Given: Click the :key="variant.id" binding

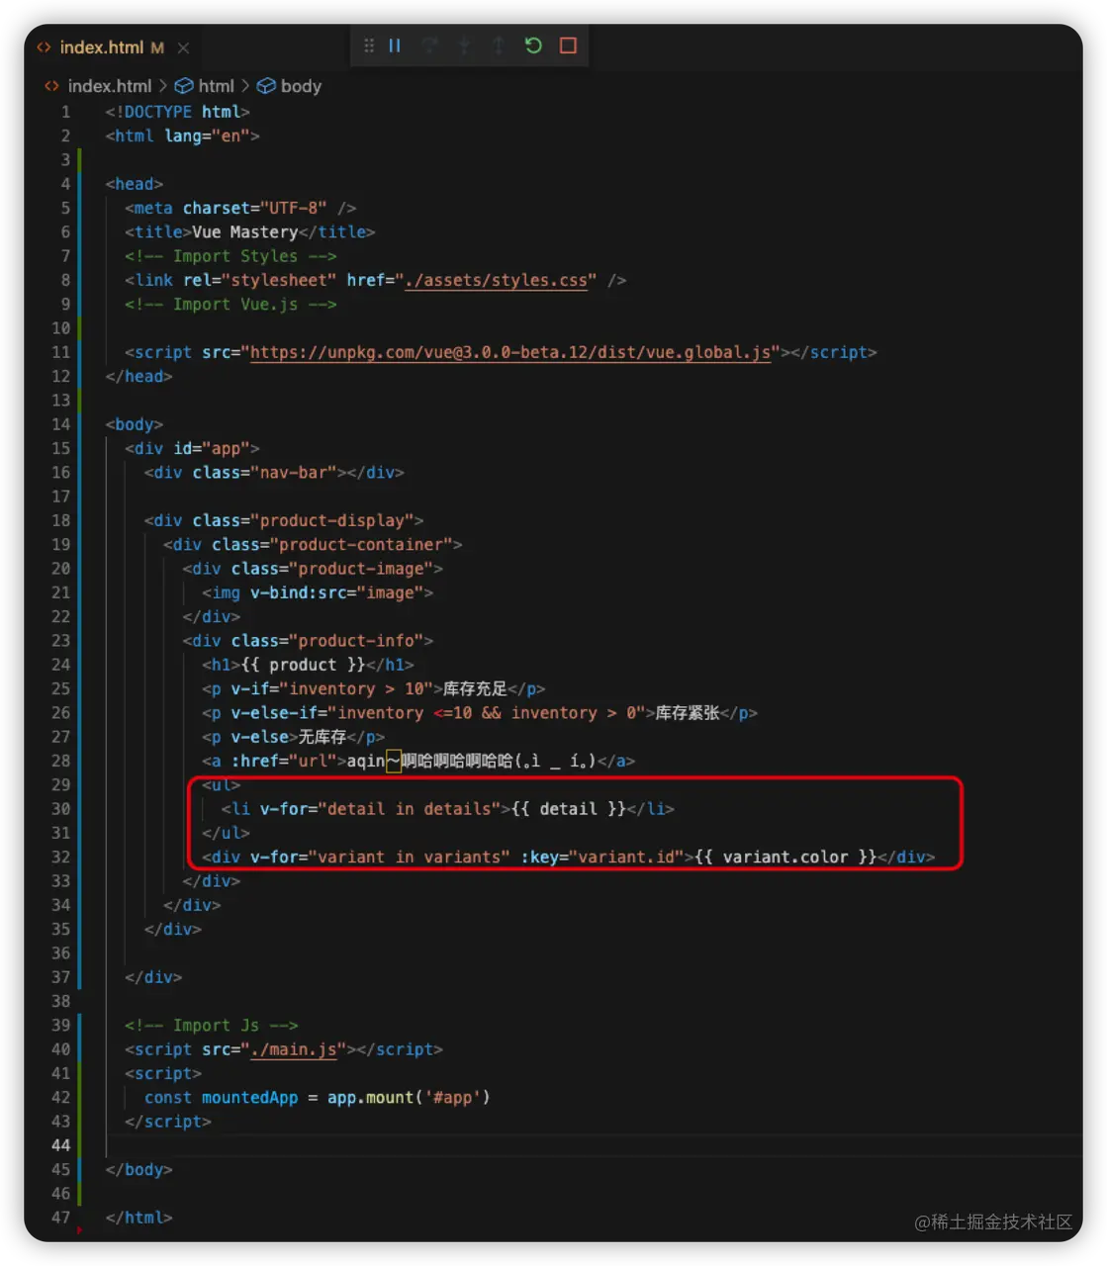Looking at the screenshot, I should pos(601,858).
